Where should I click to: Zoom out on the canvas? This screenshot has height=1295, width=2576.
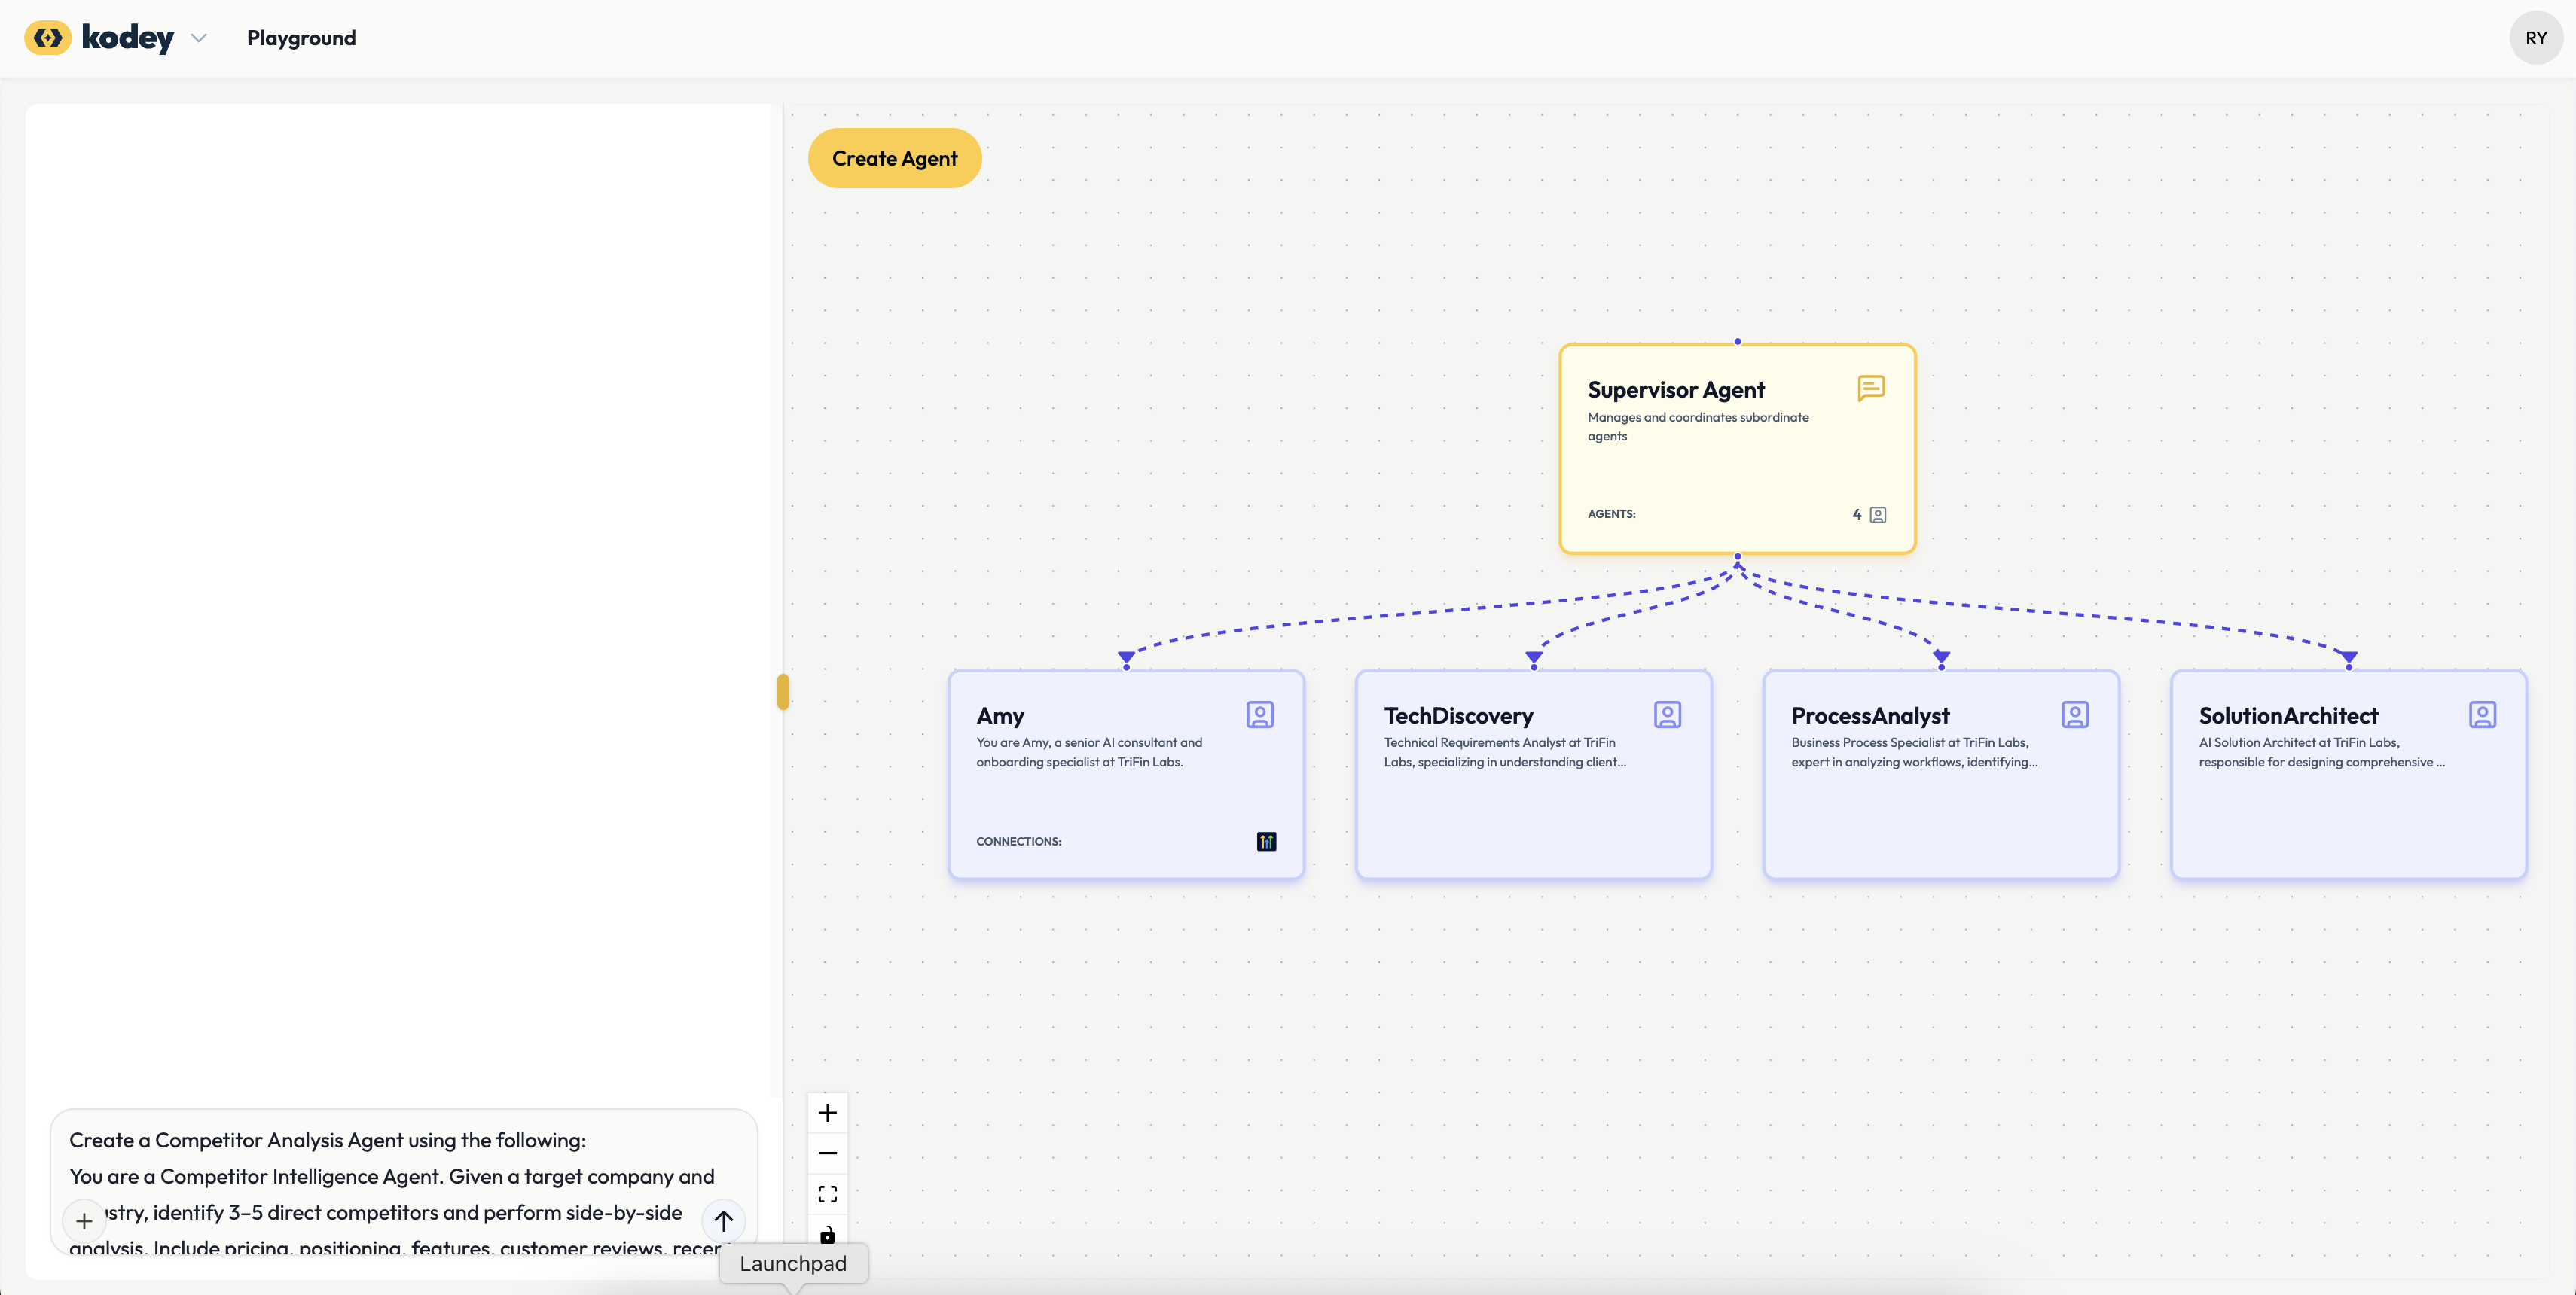click(x=827, y=1153)
